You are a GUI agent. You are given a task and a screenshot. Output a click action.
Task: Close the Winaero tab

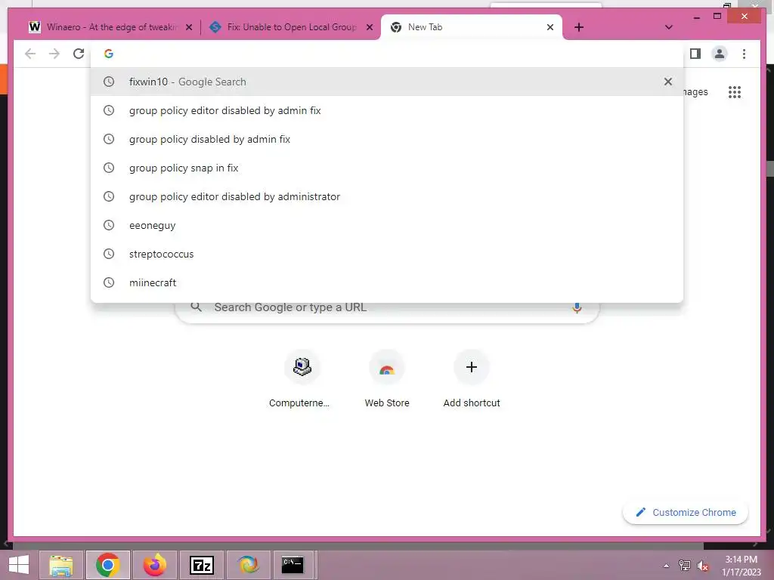[x=189, y=27]
